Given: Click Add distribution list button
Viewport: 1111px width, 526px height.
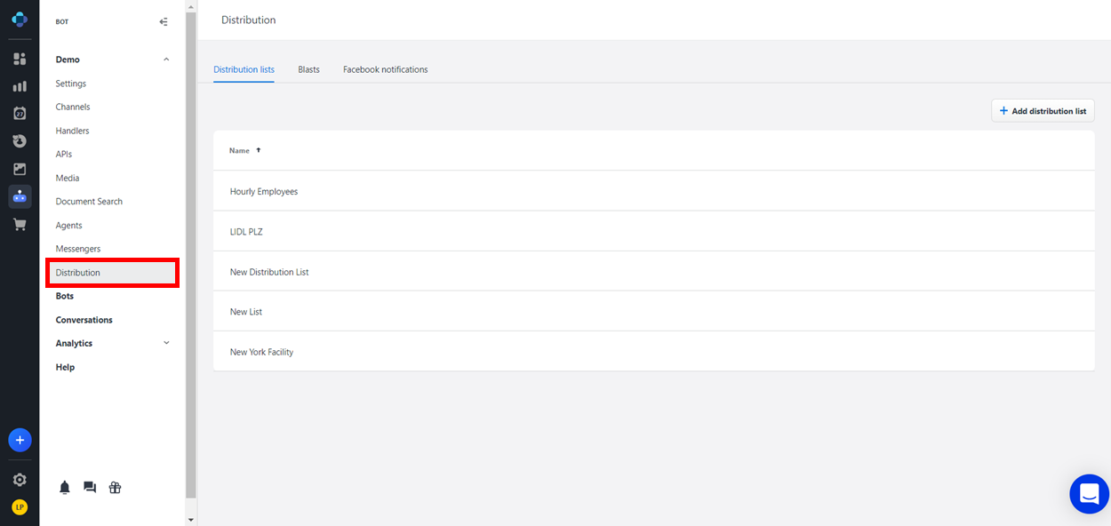Looking at the screenshot, I should click(x=1043, y=111).
